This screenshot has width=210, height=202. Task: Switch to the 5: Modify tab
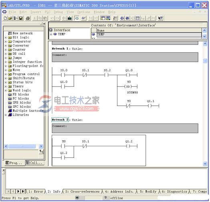tap(148, 192)
